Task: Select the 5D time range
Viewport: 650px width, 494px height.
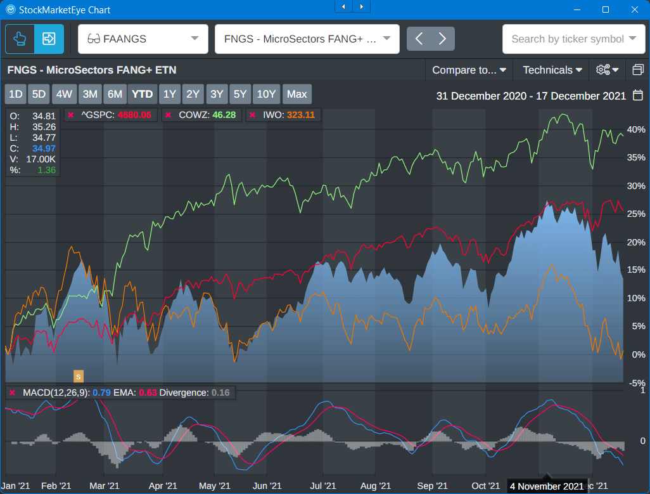Action: click(x=39, y=94)
